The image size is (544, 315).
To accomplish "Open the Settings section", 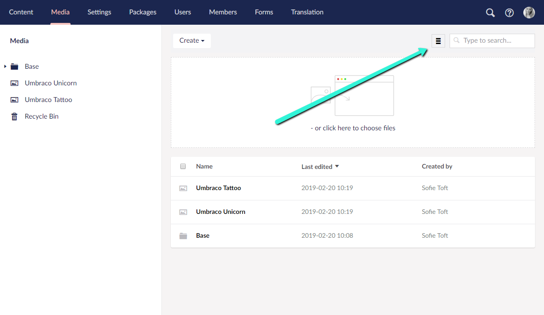I will coord(99,12).
